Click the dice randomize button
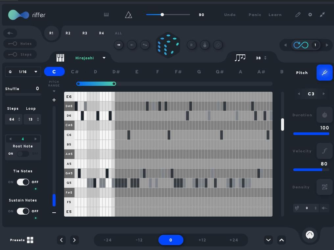 [x=168, y=45]
